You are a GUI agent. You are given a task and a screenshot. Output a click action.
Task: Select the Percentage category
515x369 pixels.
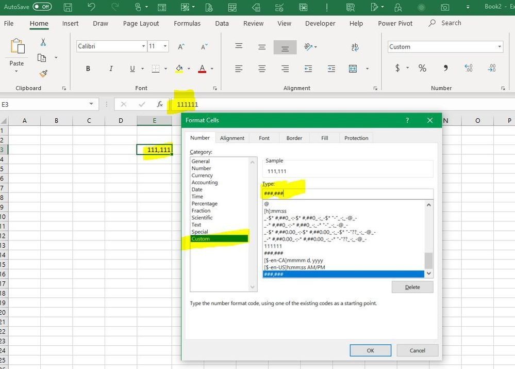204,203
